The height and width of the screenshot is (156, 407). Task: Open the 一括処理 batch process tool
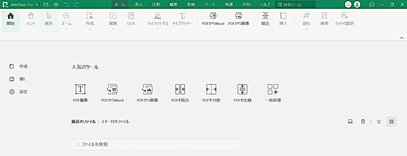click(x=273, y=93)
